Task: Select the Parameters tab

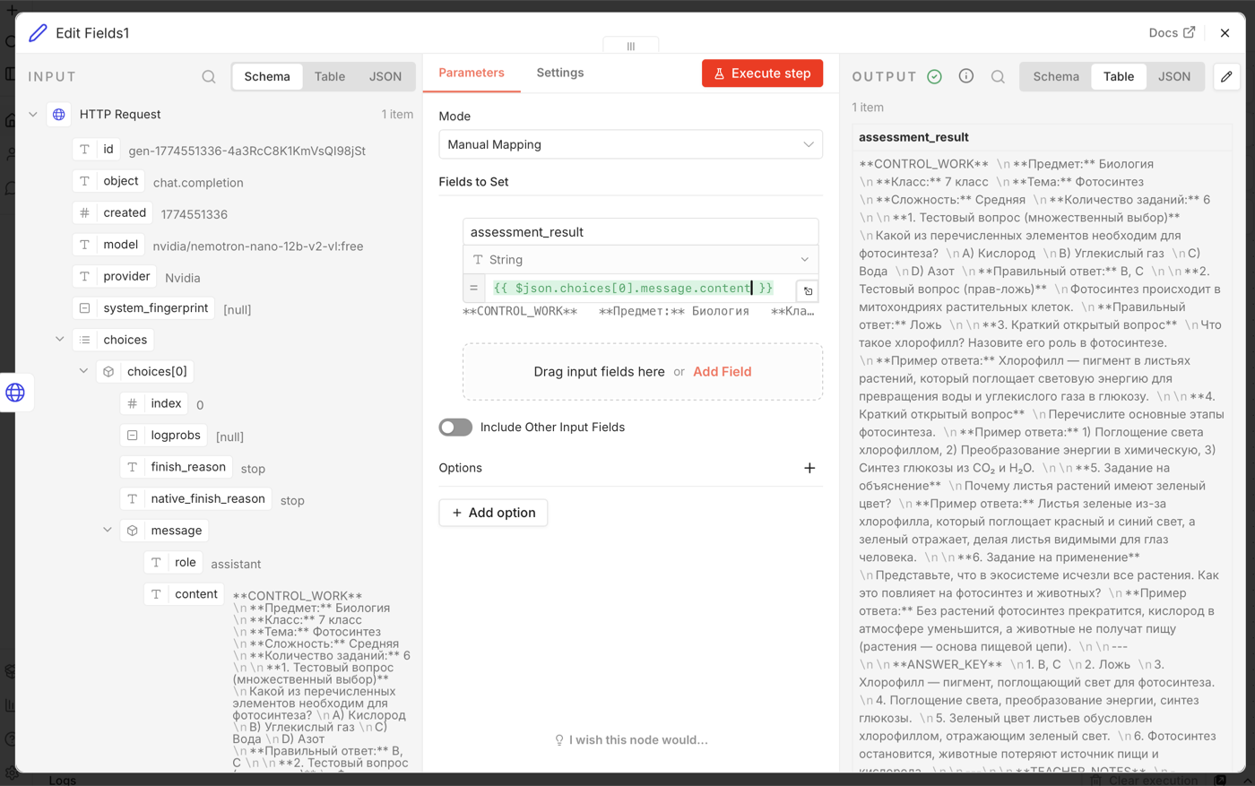Action: click(x=472, y=73)
